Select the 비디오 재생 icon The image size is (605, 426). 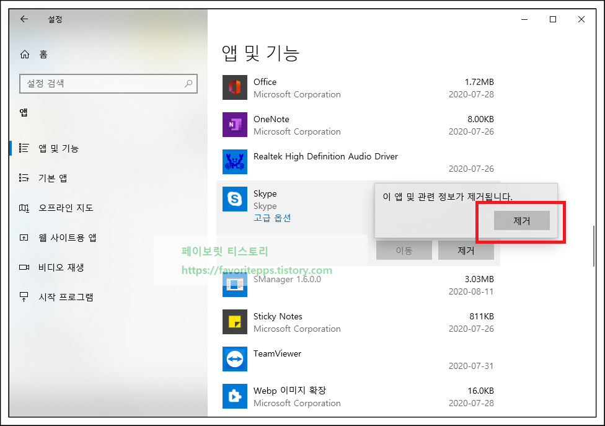[x=24, y=267]
